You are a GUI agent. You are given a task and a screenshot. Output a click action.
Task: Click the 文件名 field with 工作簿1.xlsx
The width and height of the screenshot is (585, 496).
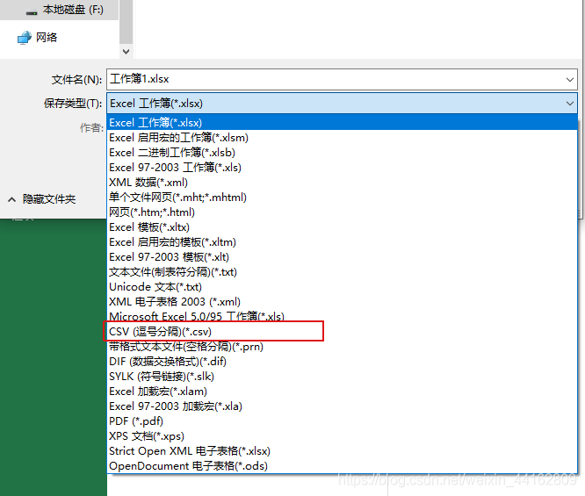pyautogui.click(x=342, y=79)
